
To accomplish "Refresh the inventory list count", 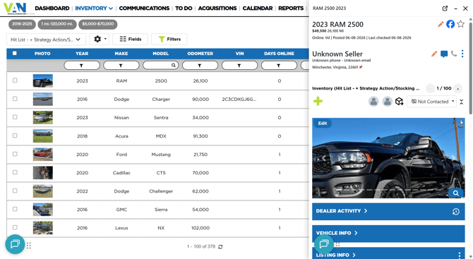I will tap(220, 247).
